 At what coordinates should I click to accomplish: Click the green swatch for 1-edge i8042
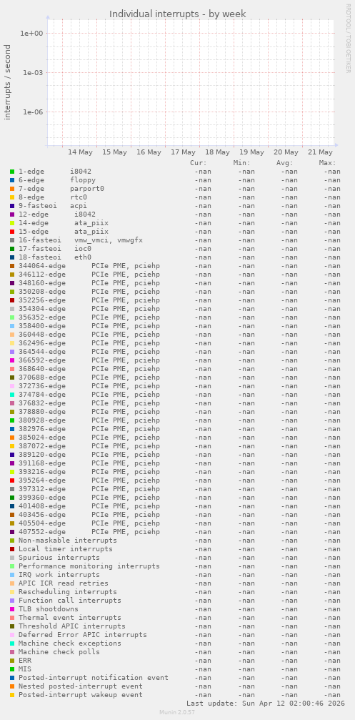(x=12, y=172)
